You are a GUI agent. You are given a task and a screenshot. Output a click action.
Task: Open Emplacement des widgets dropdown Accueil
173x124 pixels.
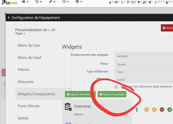click(144, 56)
